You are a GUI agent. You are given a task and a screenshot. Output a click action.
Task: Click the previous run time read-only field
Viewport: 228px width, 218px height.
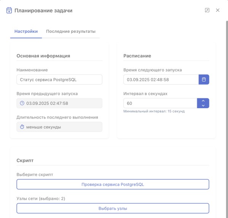(x=59, y=103)
